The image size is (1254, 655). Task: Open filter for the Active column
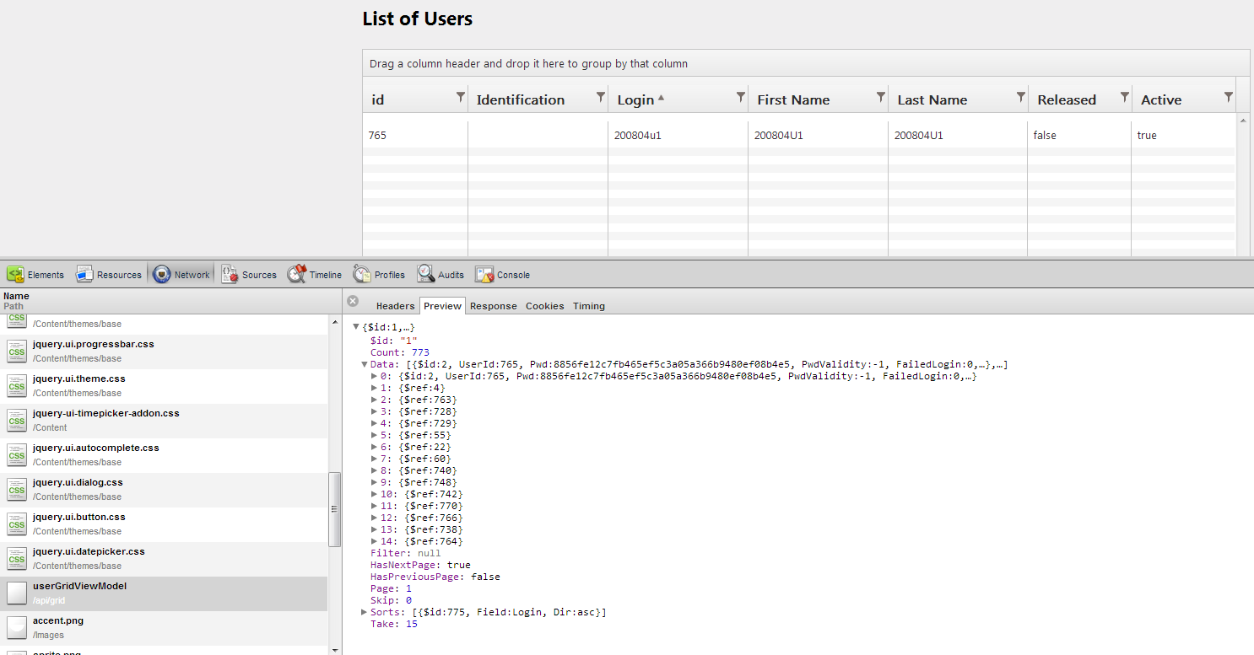click(1229, 97)
